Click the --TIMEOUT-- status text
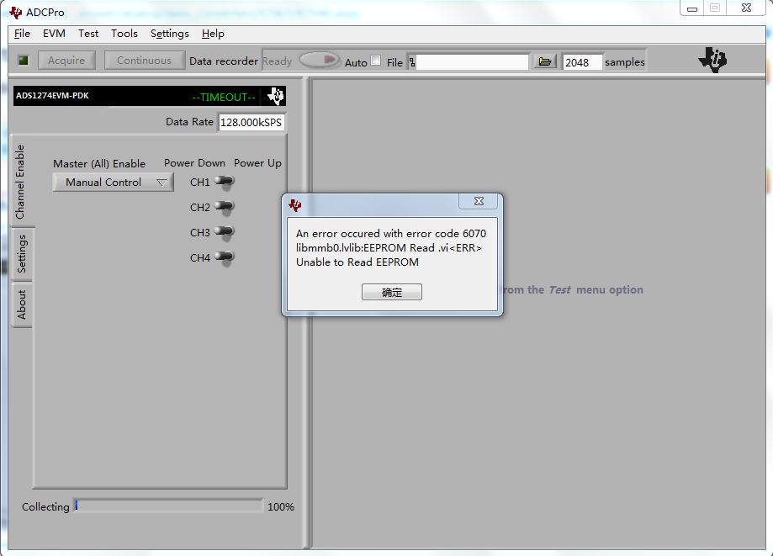 click(224, 97)
